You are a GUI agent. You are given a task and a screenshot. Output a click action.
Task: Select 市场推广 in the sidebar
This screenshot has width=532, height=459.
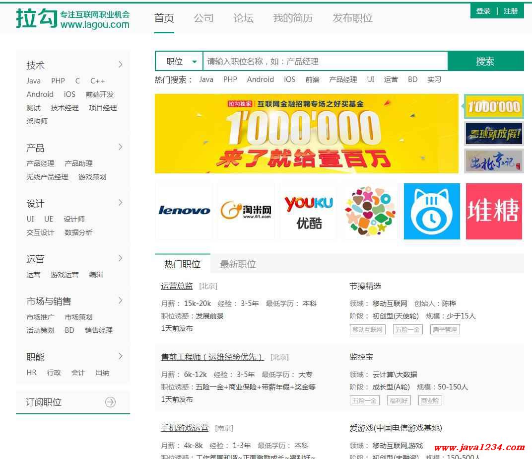[40, 317]
